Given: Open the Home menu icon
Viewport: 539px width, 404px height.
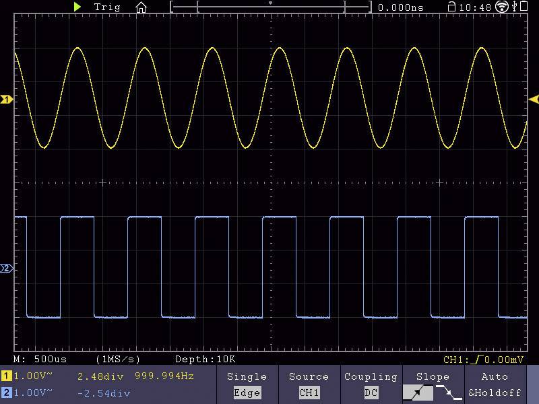Looking at the screenshot, I should click(x=141, y=7).
